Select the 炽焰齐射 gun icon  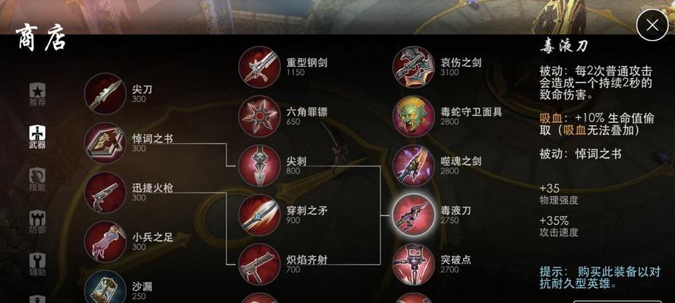click(x=259, y=264)
